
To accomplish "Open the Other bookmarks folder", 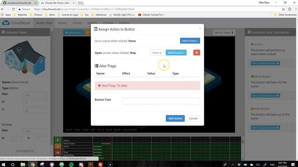I will point(285,15).
